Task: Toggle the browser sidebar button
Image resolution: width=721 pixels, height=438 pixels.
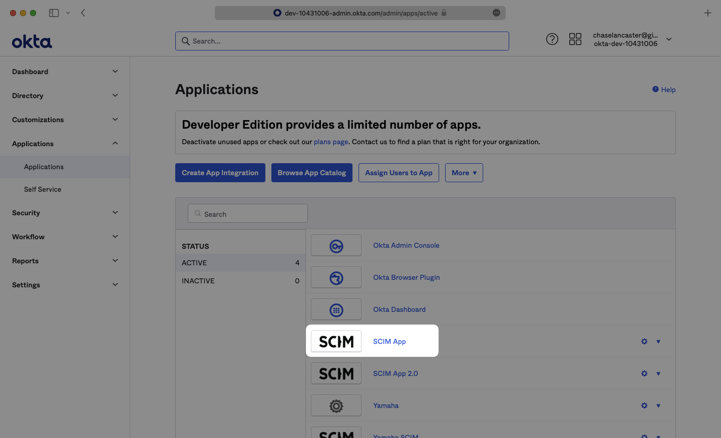Action: (54, 13)
